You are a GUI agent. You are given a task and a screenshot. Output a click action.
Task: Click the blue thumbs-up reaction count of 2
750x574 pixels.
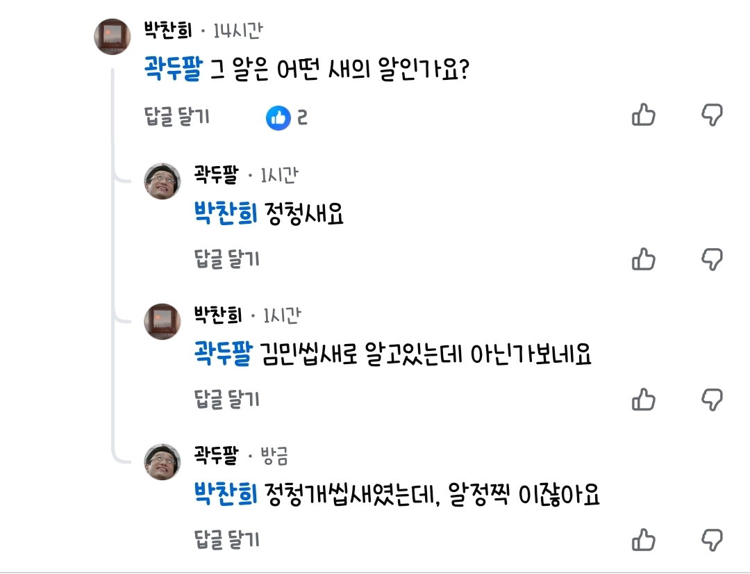(x=287, y=117)
